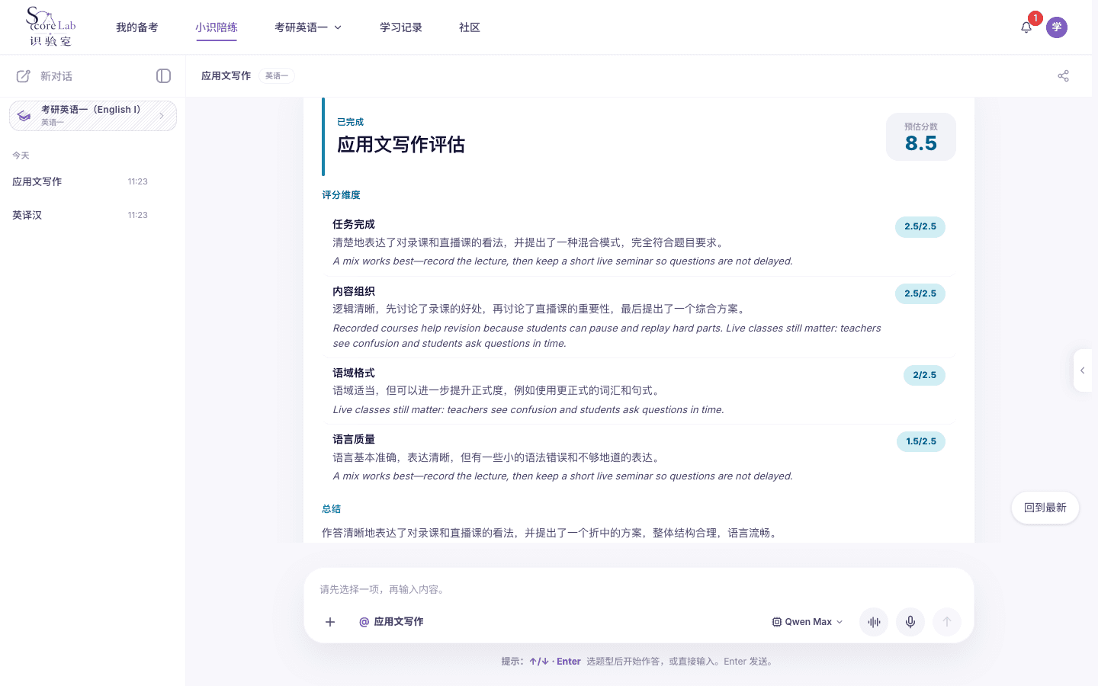The image size is (1098, 686).
Task: Open the user avatar menu
Action: [x=1057, y=27]
